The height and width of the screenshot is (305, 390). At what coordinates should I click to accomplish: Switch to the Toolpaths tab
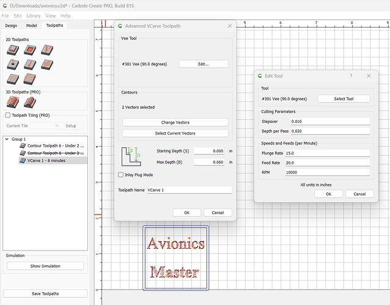coord(54,26)
